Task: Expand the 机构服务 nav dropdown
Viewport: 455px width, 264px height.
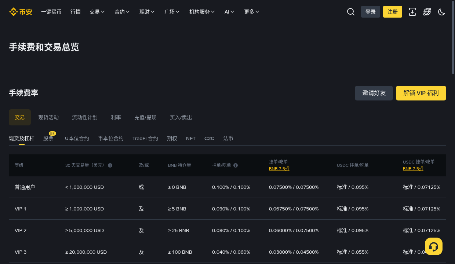Action: coord(202,12)
